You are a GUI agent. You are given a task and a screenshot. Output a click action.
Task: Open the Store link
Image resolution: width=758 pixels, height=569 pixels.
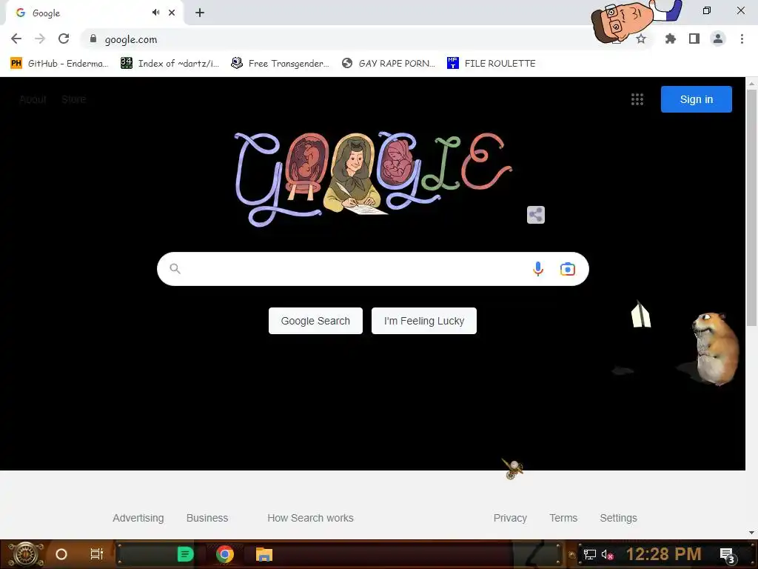pos(74,100)
